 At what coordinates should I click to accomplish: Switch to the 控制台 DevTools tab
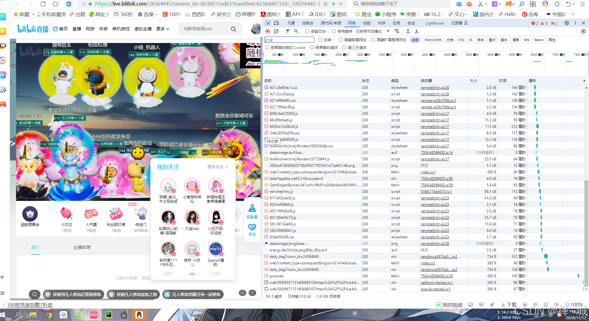click(x=308, y=23)
